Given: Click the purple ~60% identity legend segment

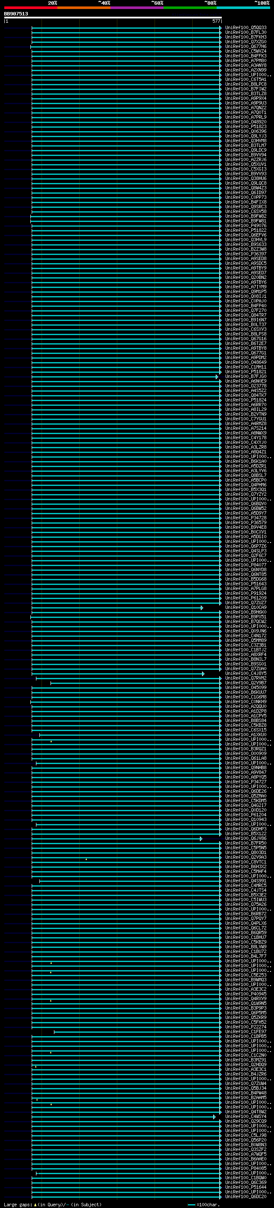Looking at the screenshot, I should pos(137,8).
